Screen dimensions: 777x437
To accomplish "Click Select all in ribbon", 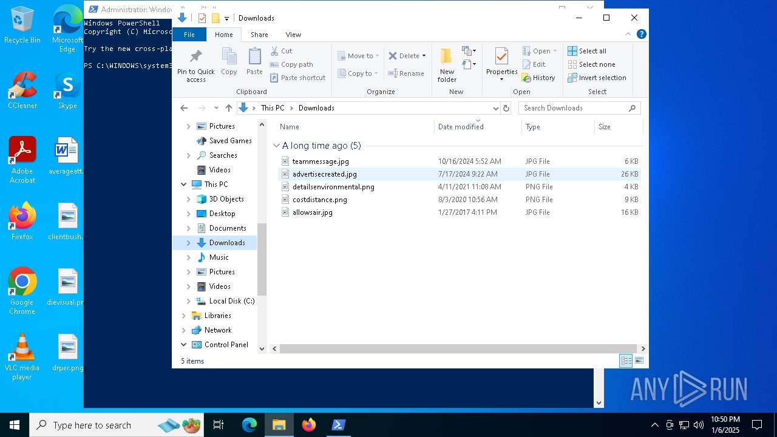I will 587,51.
